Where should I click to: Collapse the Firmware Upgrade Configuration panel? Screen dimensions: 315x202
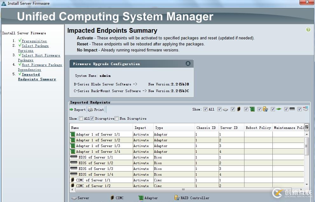[x=188, y=64]
